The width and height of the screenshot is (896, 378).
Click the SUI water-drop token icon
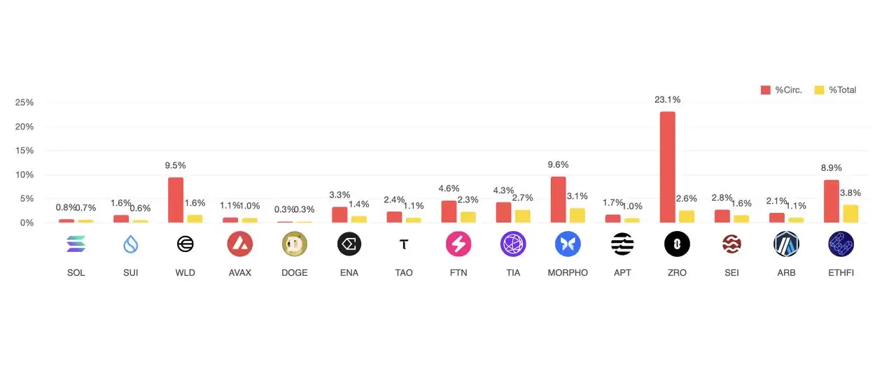(130, 244)
